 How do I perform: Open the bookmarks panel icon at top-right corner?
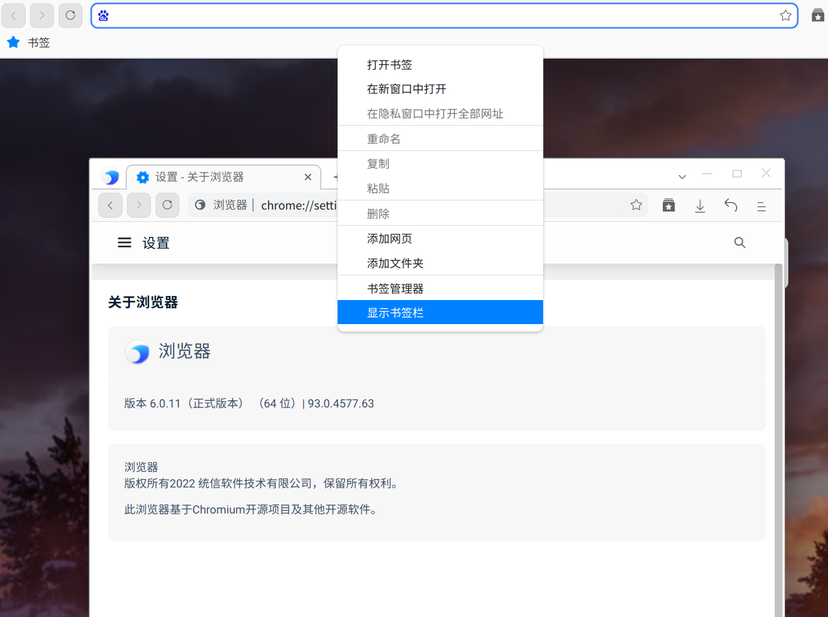click(x=818, y=16)
